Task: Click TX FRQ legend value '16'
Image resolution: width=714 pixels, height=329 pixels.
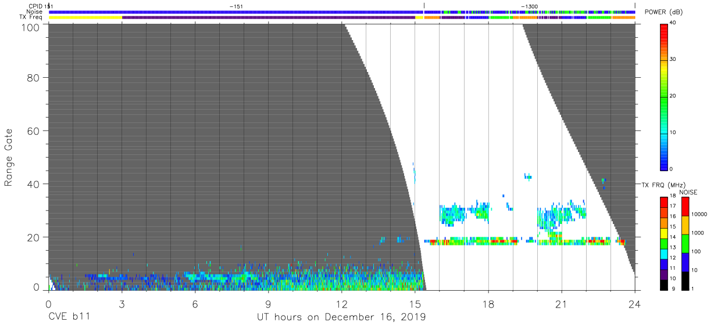Action: pos(674,217)
